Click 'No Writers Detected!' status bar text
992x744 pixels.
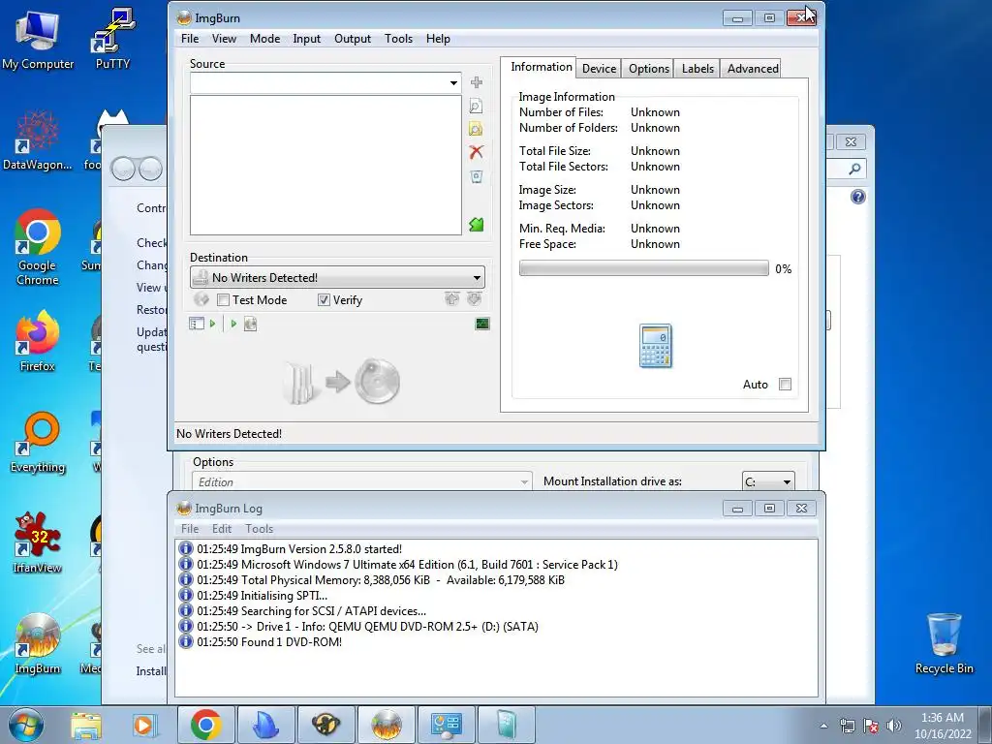click(229, 433)
